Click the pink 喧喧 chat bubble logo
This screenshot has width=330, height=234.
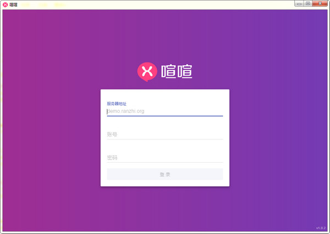click(x=147, y=72)
